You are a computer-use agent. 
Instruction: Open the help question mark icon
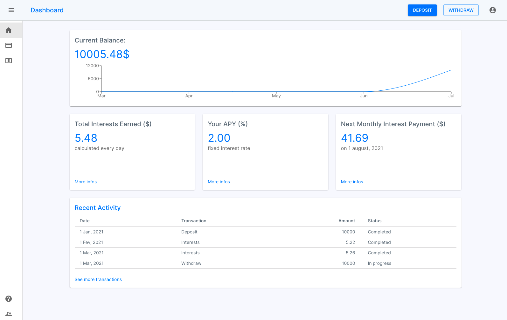click(x=9, y=299)
